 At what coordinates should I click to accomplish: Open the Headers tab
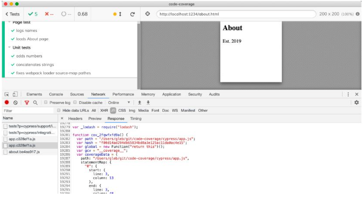point(75,119)
